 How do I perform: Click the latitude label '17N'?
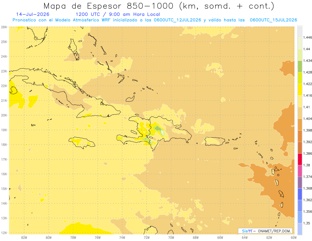(4, 159)
